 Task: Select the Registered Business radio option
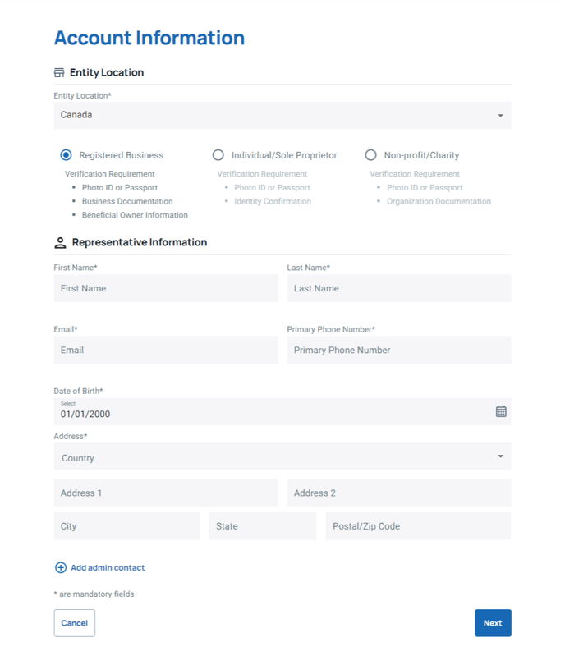(66, 155)
